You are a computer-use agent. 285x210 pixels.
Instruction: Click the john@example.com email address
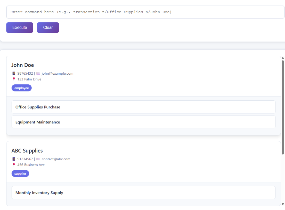pyautogui.click(x=58, y=73)
